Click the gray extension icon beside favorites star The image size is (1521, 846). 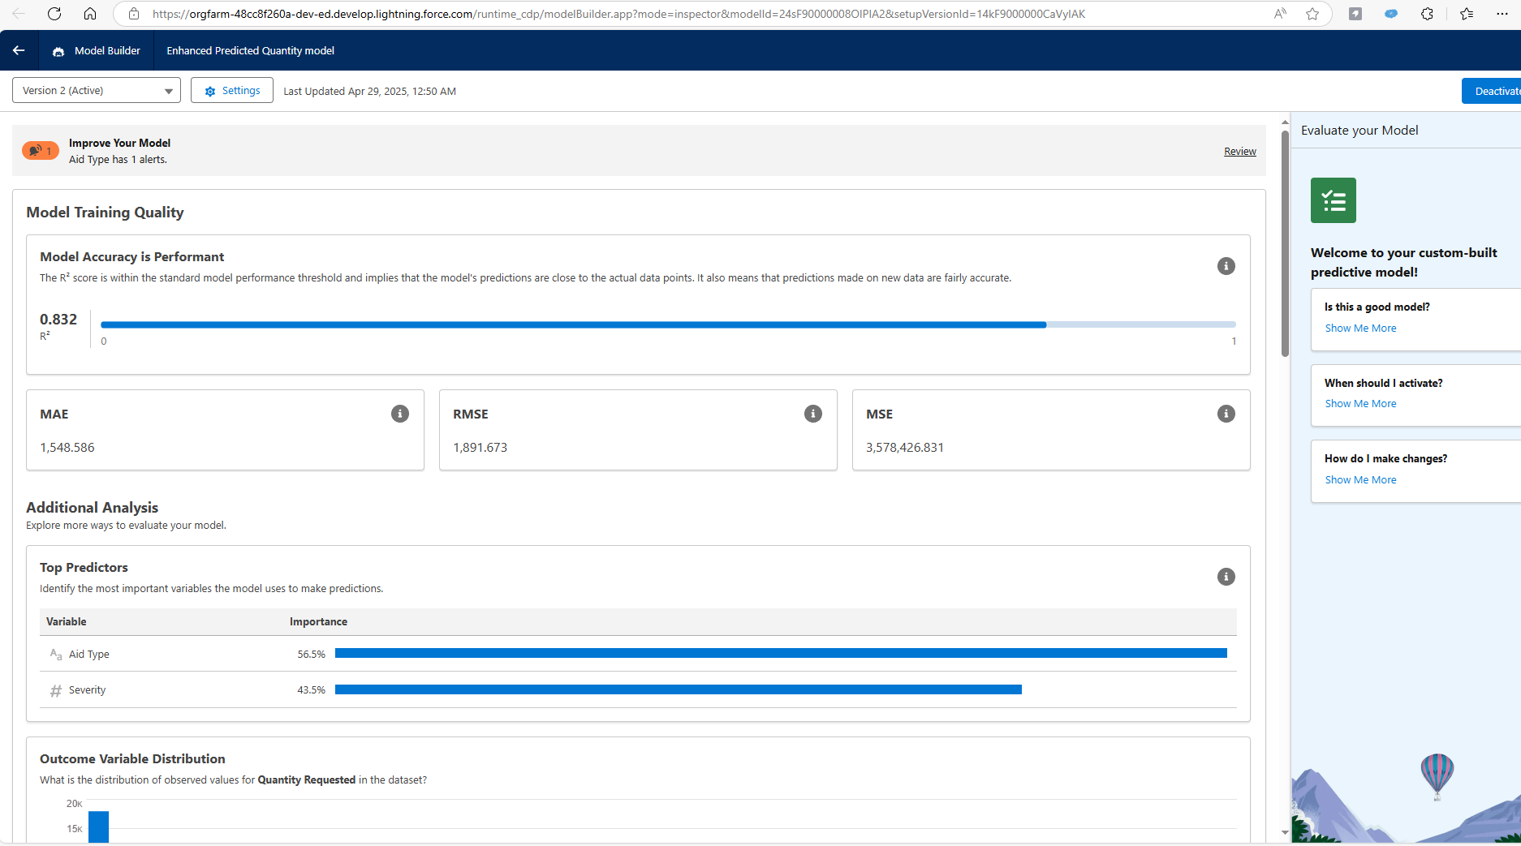click(1355, 14)
